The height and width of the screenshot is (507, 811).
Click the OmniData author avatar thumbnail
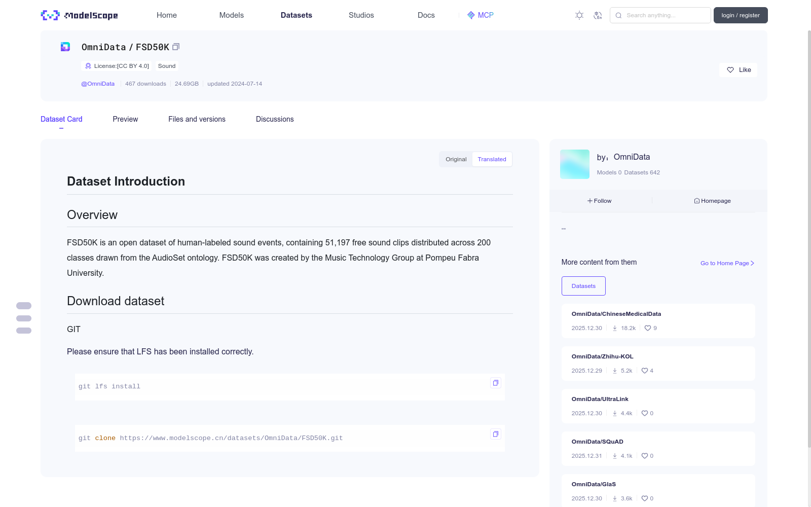click(x=575, y=164)
